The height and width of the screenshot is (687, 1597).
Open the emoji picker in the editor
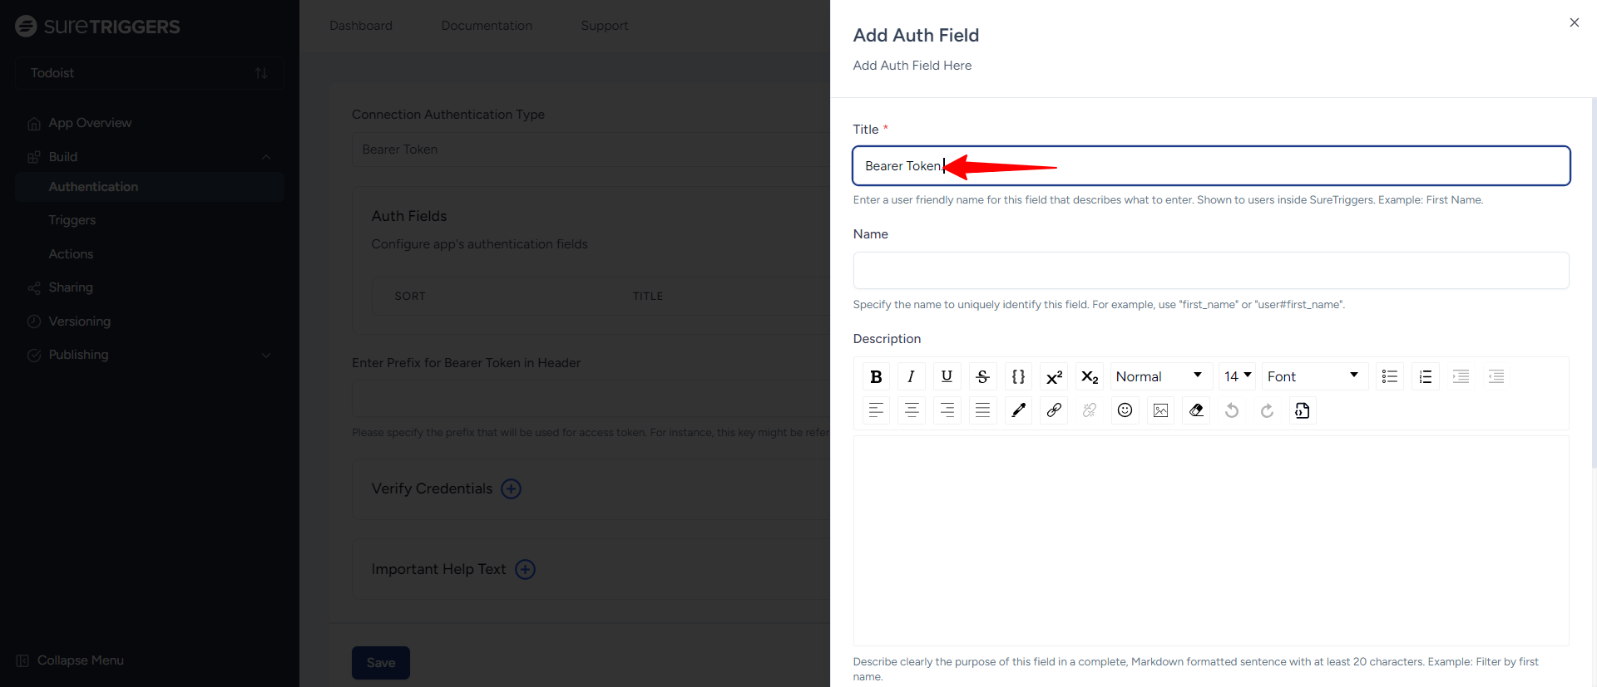1125,410
